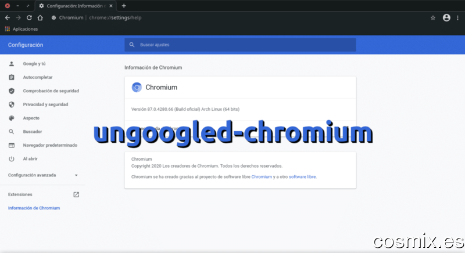Screen dimensions: 465x253
Task: Select Información de Chromium in sidebar
Action: coord(34,208)
